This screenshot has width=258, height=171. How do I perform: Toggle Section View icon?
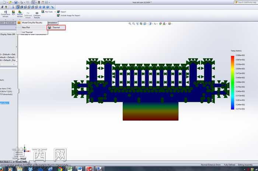pyautogui.click(x=141, y=24)
